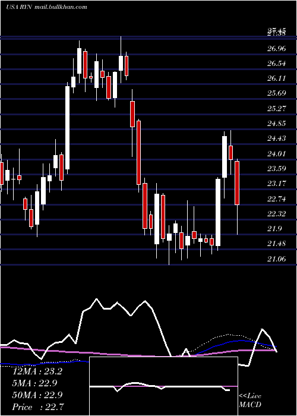
Task: Click the last red candlestick at far right
Action: point(237,183)
